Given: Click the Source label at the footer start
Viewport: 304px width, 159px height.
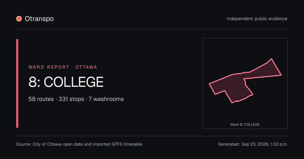Looking at the screenshot, I should click(24, 144).
